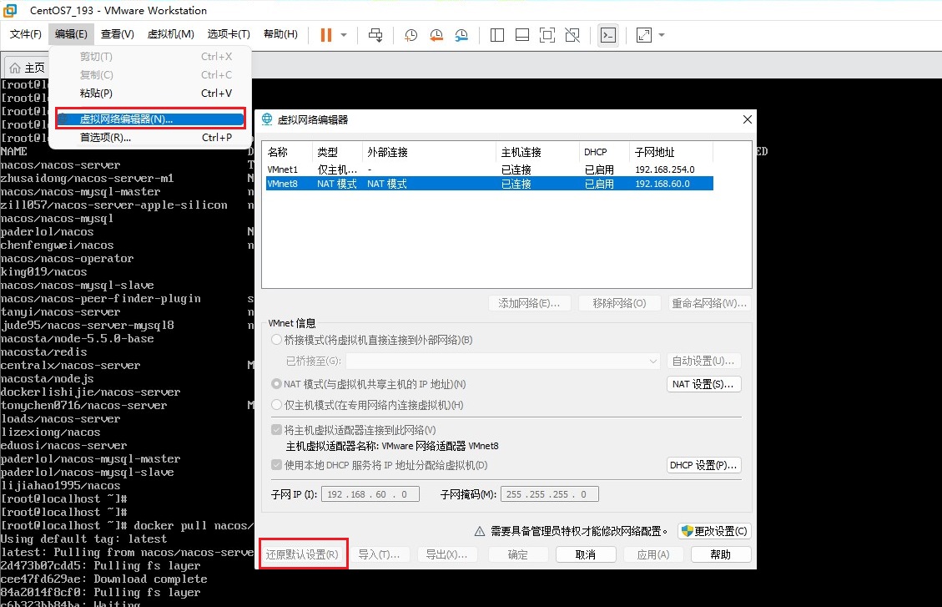Image resolution: width=942 pixels, height=607 pixels.
Task: Click the Exit Unity mode icon
Action: pos(572,35)
